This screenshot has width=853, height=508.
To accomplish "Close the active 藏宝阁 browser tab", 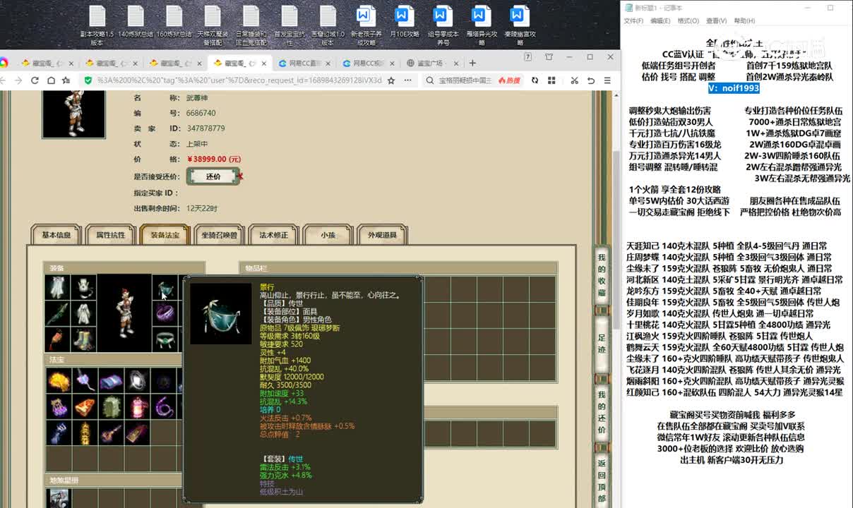I will pos(263,63).
